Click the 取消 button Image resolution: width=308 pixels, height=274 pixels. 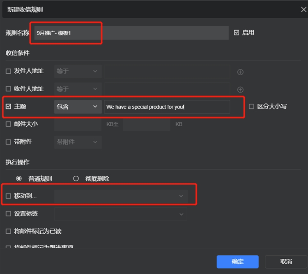pos(286,262)
